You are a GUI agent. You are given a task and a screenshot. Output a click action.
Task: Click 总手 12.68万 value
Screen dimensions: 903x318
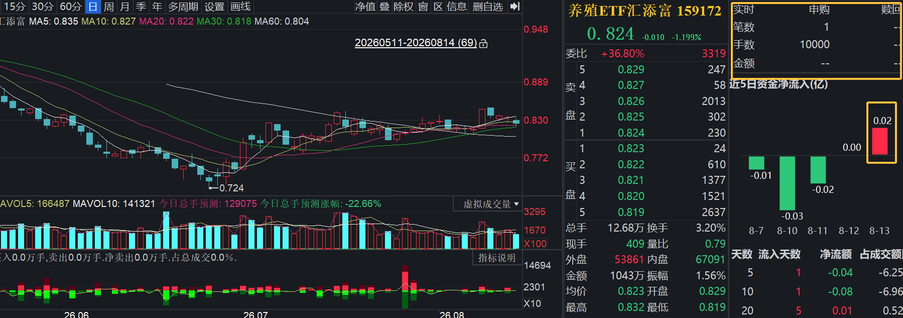point(625,228)
